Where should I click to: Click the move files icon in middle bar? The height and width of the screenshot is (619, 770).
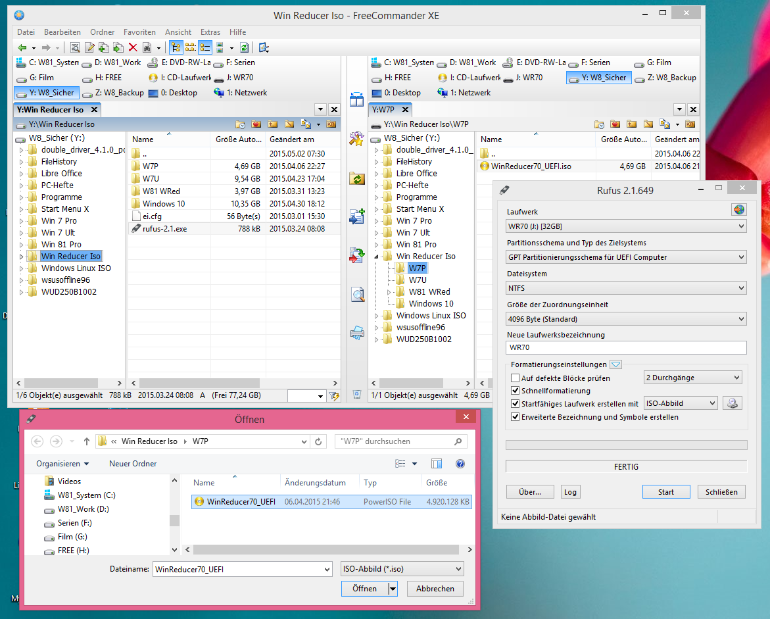tap(357, 255)
